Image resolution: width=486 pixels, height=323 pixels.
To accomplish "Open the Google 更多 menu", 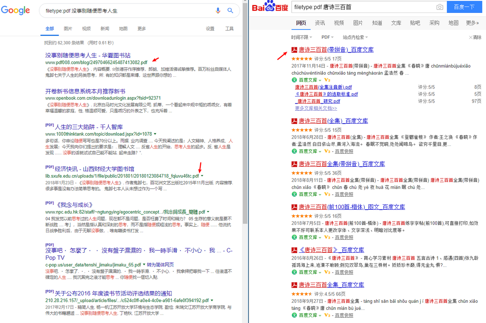I will coord(142,29).
